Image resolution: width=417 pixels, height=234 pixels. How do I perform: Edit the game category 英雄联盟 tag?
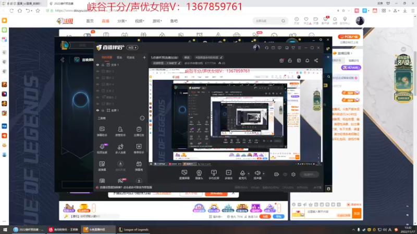point(166,63)
